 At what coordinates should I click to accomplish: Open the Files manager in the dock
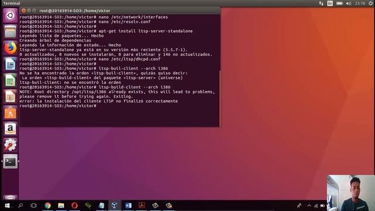pyautogui.click(x=11, y=31)
